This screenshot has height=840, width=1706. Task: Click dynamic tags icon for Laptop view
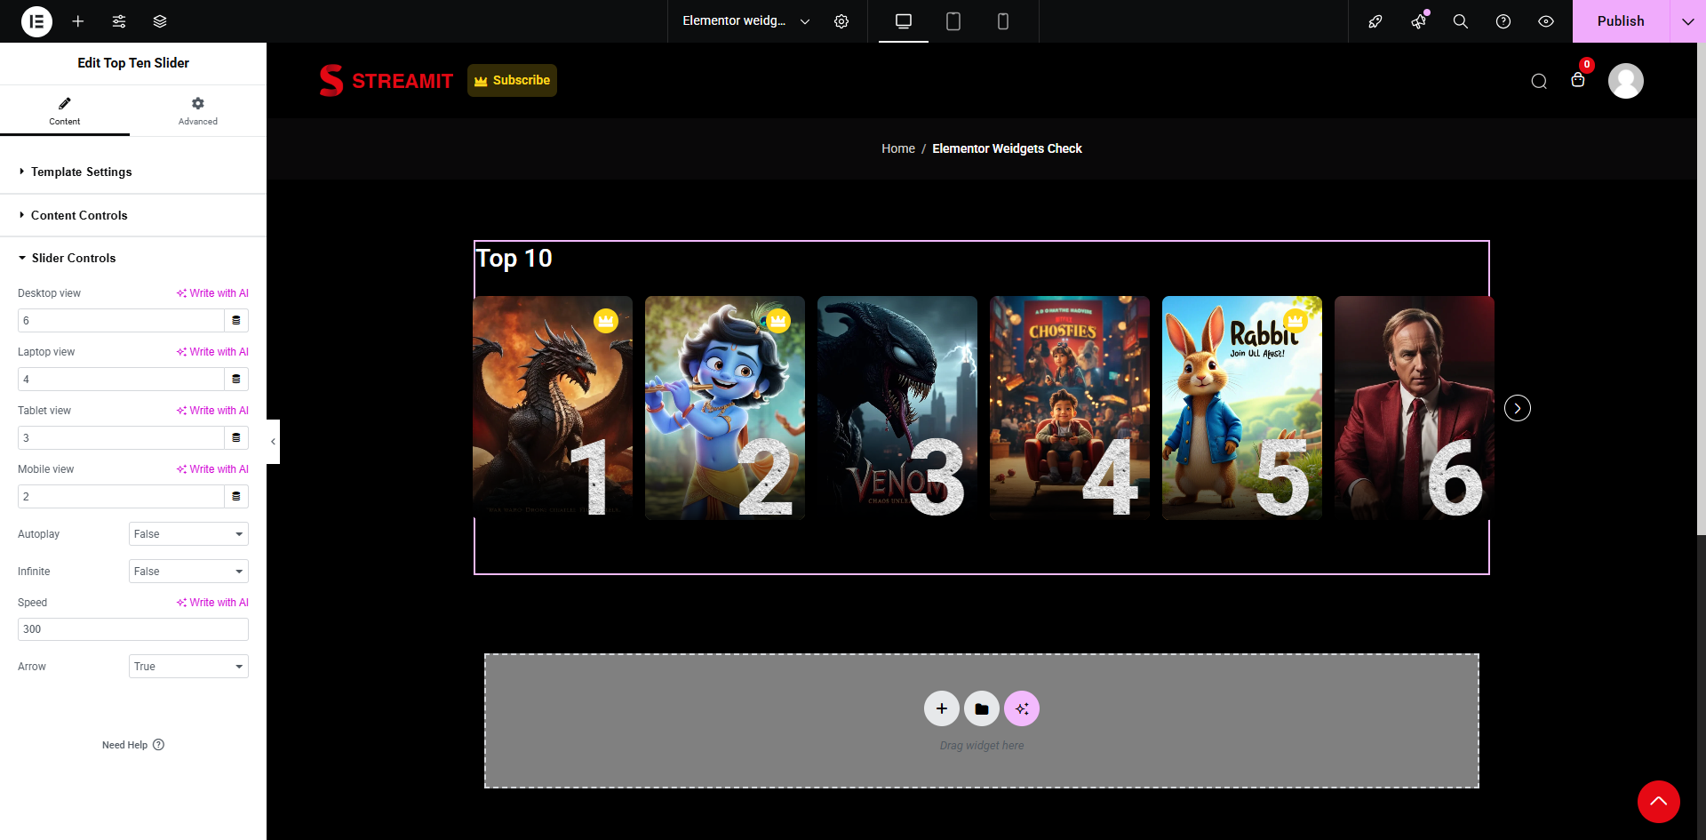[x=236, y=379]
